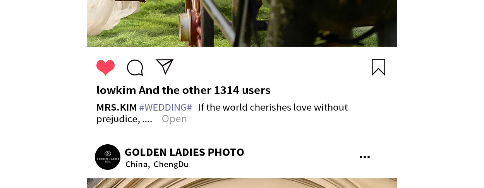The height and width of the screenshot is (188, 484).
Task: Select the #WEDDING# hashtag
Action: point(165,107)
